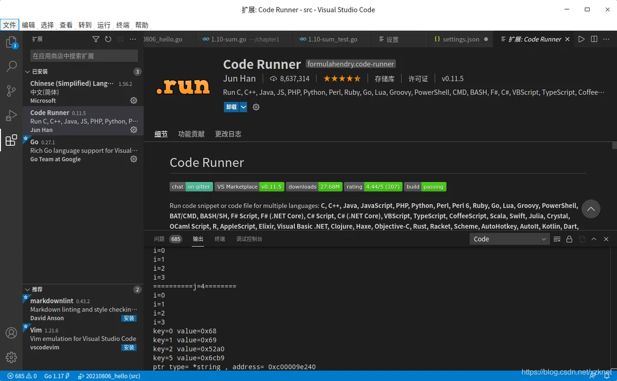Open the Repository link
The image size is (617, 381).
click(x=385, y=79)
